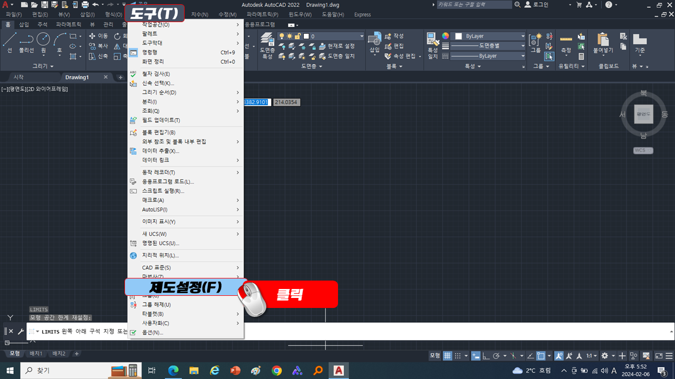Open the ByLayer color dropdown
The image size is (675, 379).
click(x=489, y=36)
